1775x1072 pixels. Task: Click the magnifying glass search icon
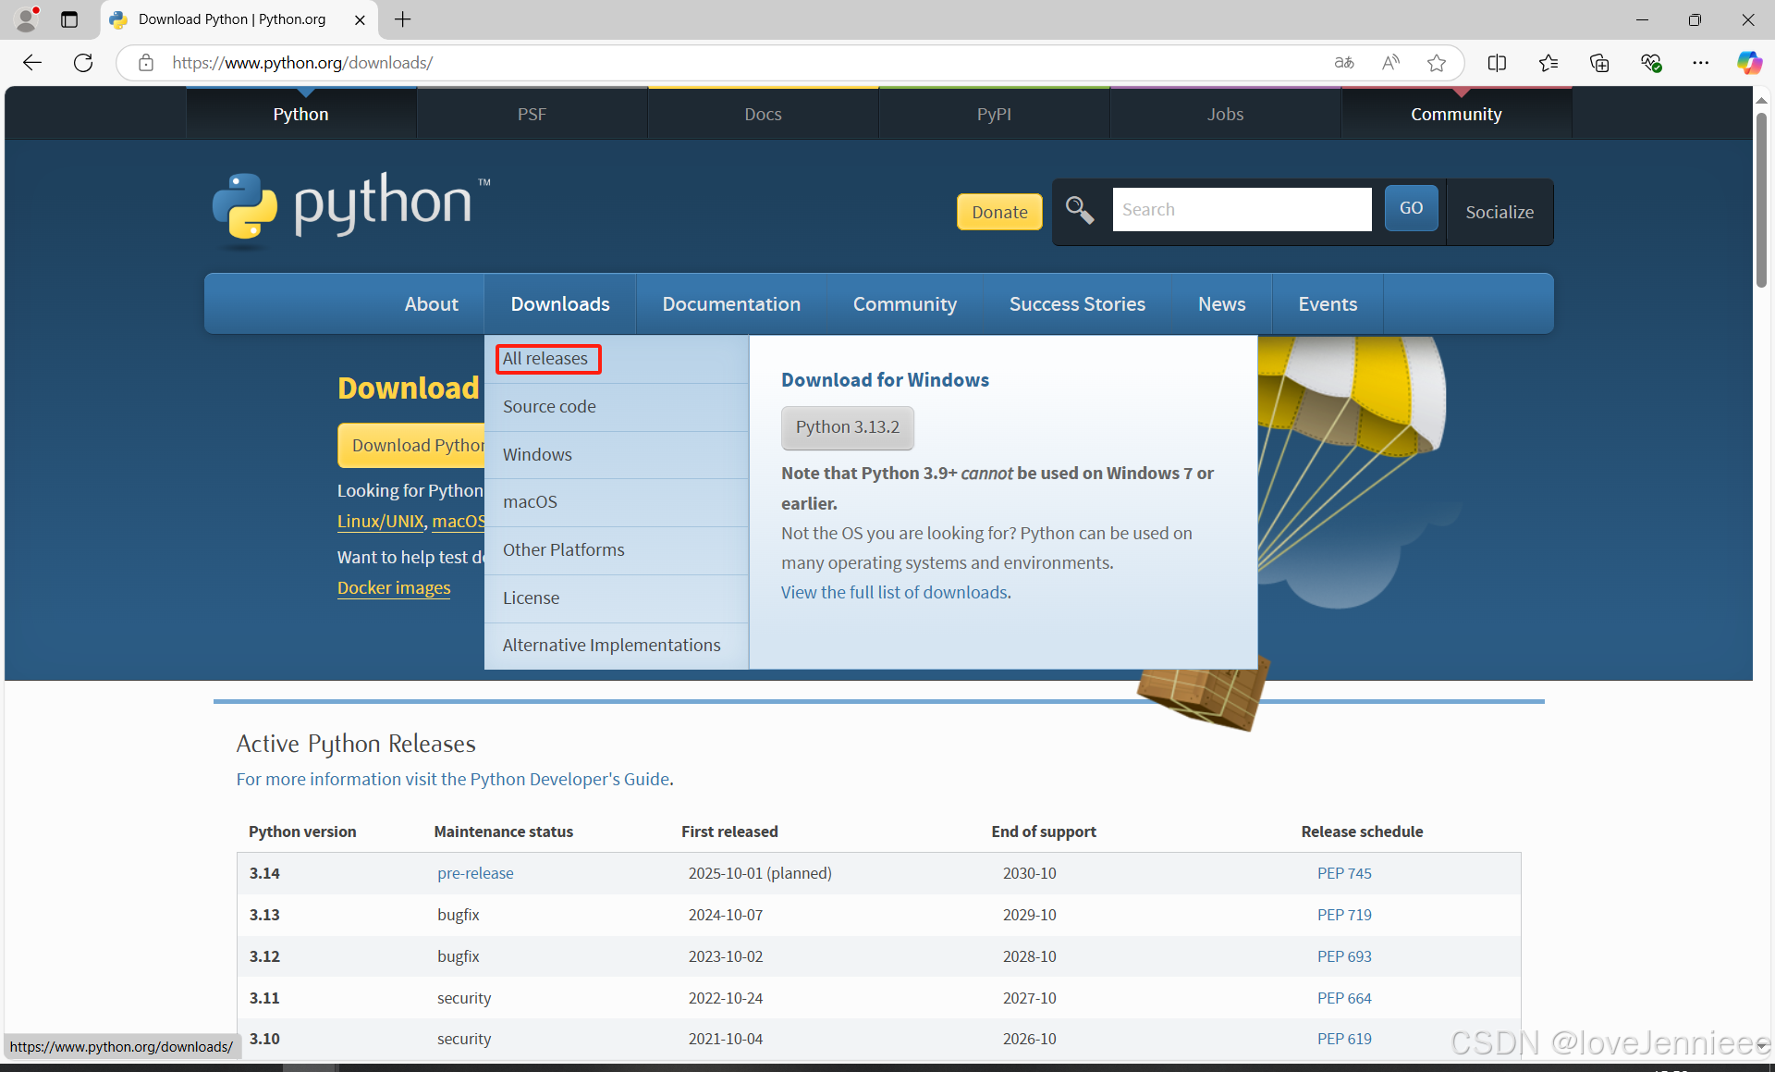pyautogui.click(x=1079, y=210)
